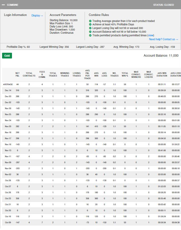Collapse the COMBINE panel with minus icon
The image size is (181, 230).
tap(4, 5)
